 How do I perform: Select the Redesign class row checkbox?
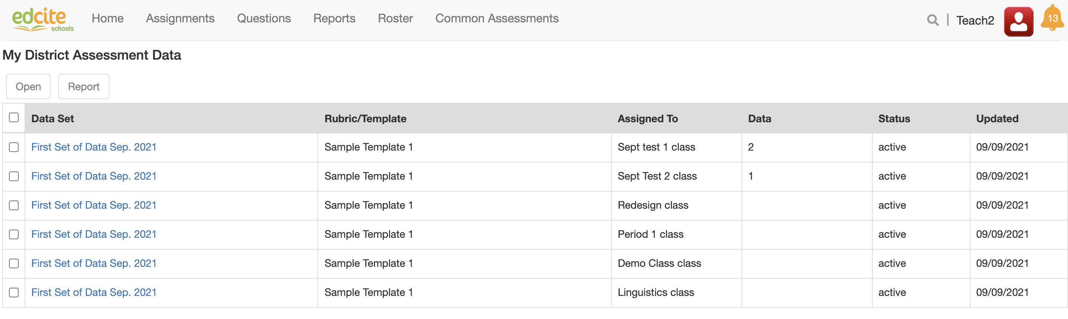coord(14,205)
